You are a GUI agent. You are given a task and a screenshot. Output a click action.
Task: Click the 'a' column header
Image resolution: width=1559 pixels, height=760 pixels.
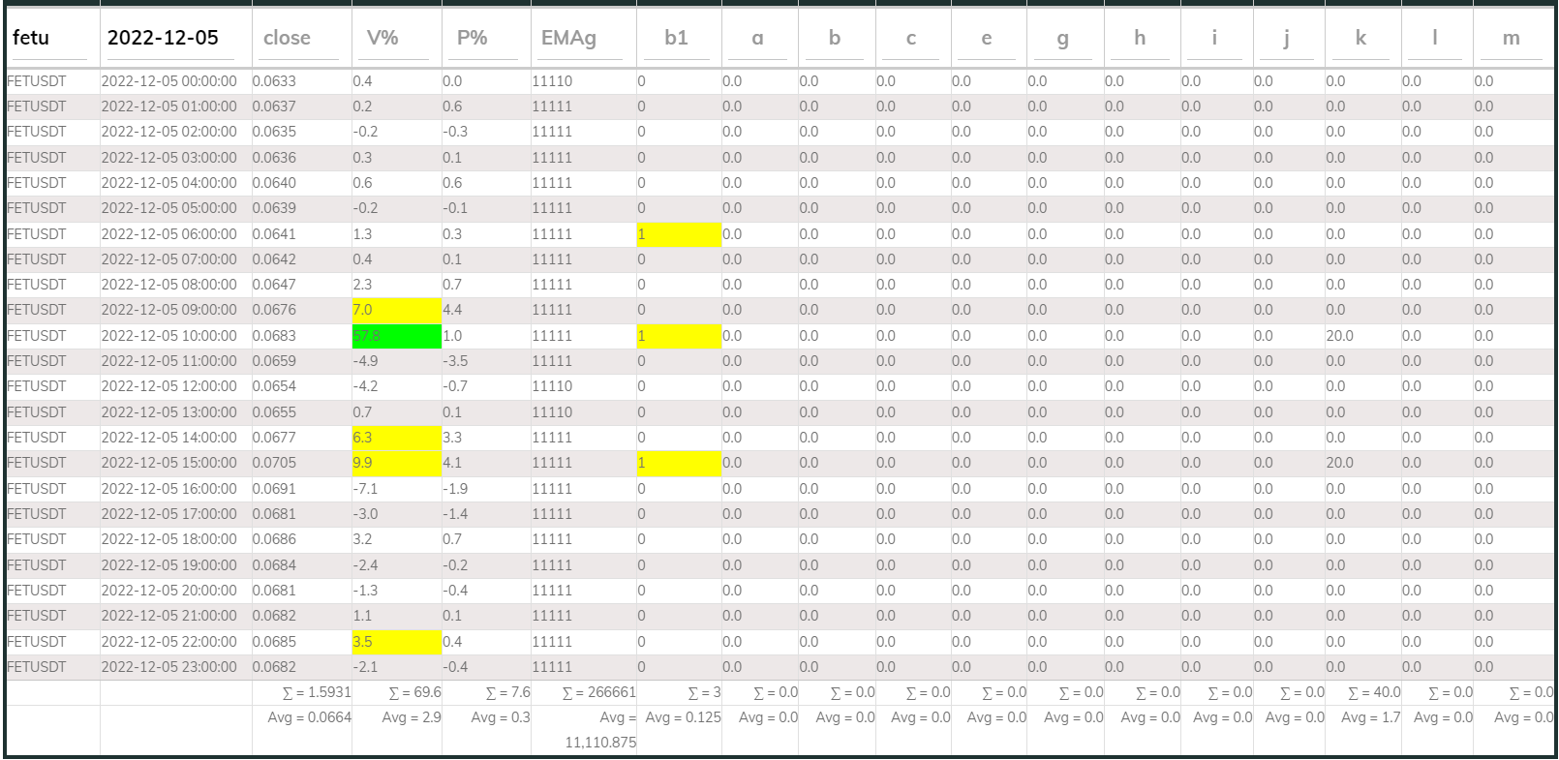click(757, 38)
